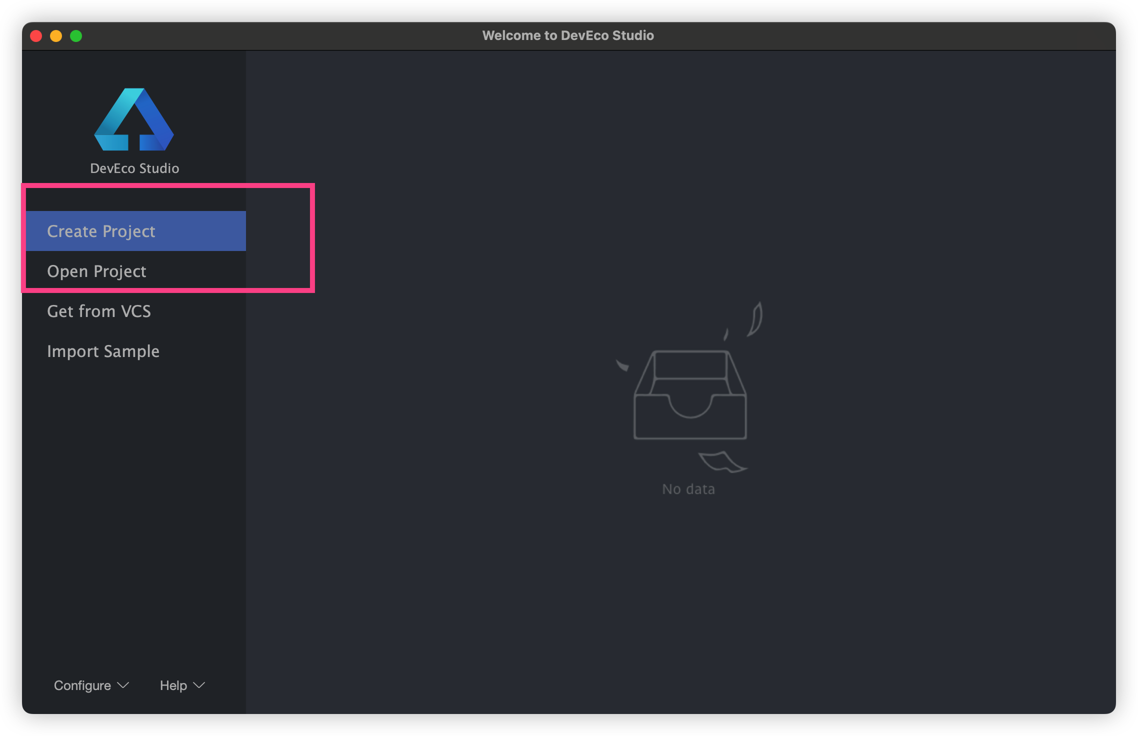Click the DevEco Studio triangle logo
Viewport: 1138px width, 736px height.
click(134, 120)
